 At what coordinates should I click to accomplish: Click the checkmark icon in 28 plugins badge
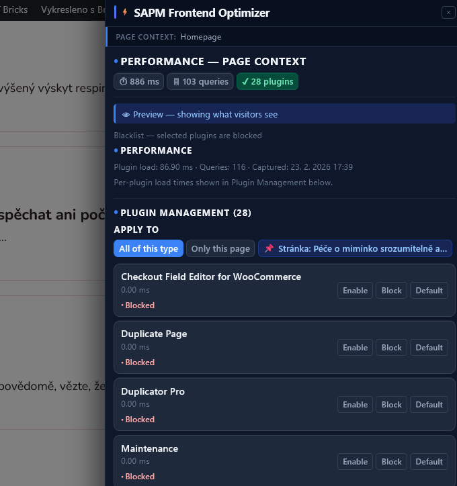point(245,81)
